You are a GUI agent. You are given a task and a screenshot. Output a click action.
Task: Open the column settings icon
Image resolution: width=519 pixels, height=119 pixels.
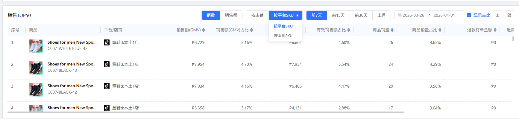pyautogui.click(x=509, y=15)
